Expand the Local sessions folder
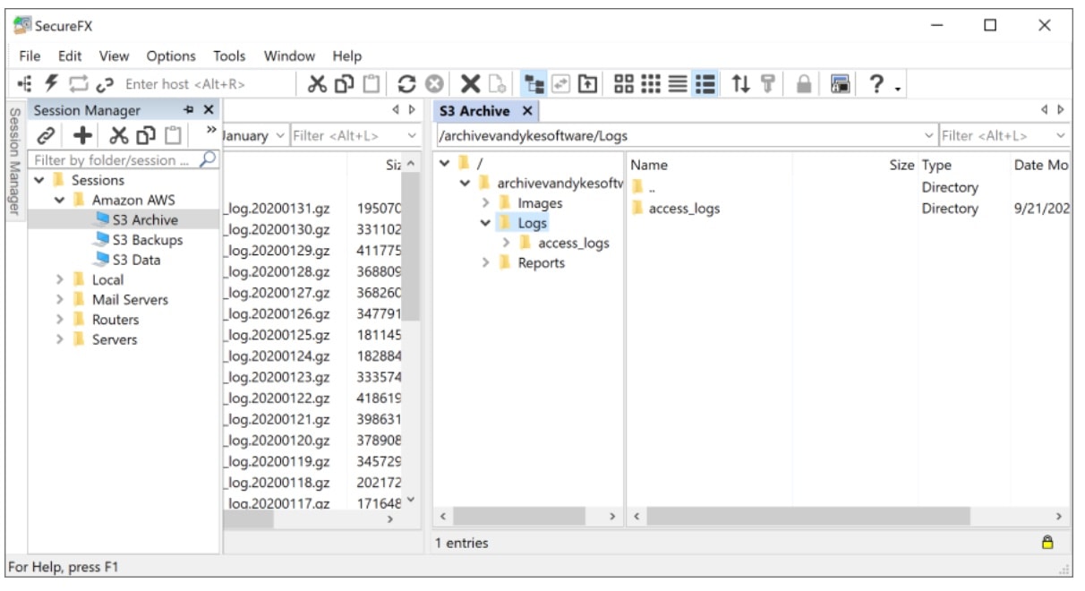Image resolution: width=1085 pixels, height=591 pixels. coord(60,279)
